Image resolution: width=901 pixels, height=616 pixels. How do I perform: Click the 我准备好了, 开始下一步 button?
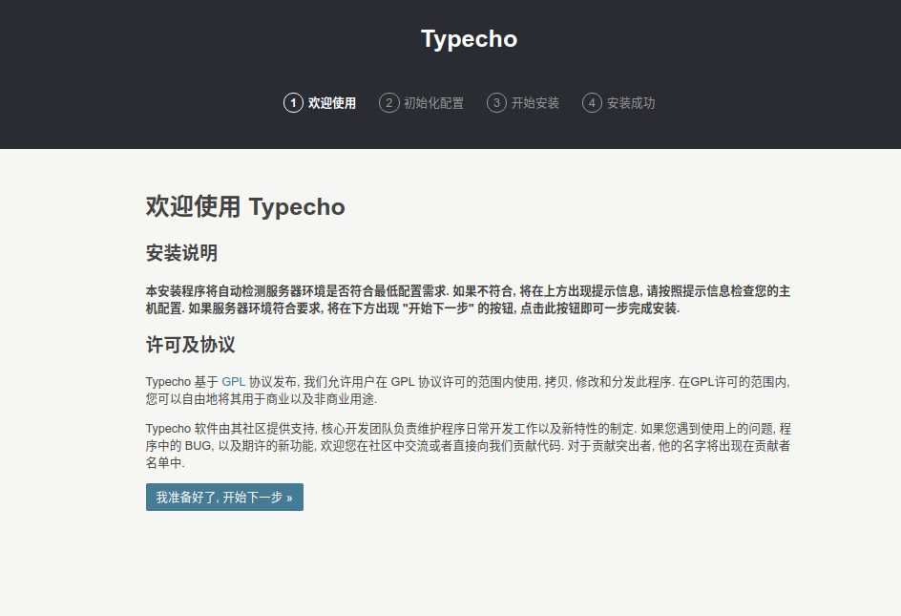pos(224,497)
